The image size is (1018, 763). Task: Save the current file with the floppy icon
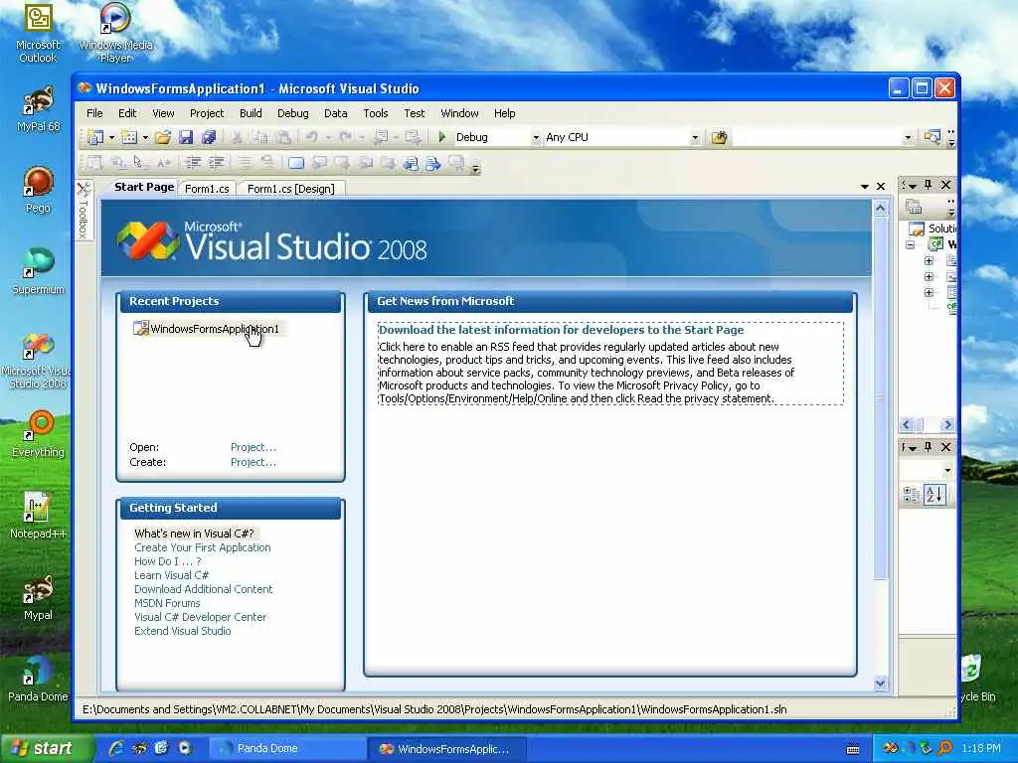(186, 137)
